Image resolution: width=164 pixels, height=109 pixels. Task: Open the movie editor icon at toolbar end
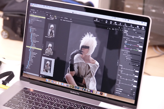point(143,28)
